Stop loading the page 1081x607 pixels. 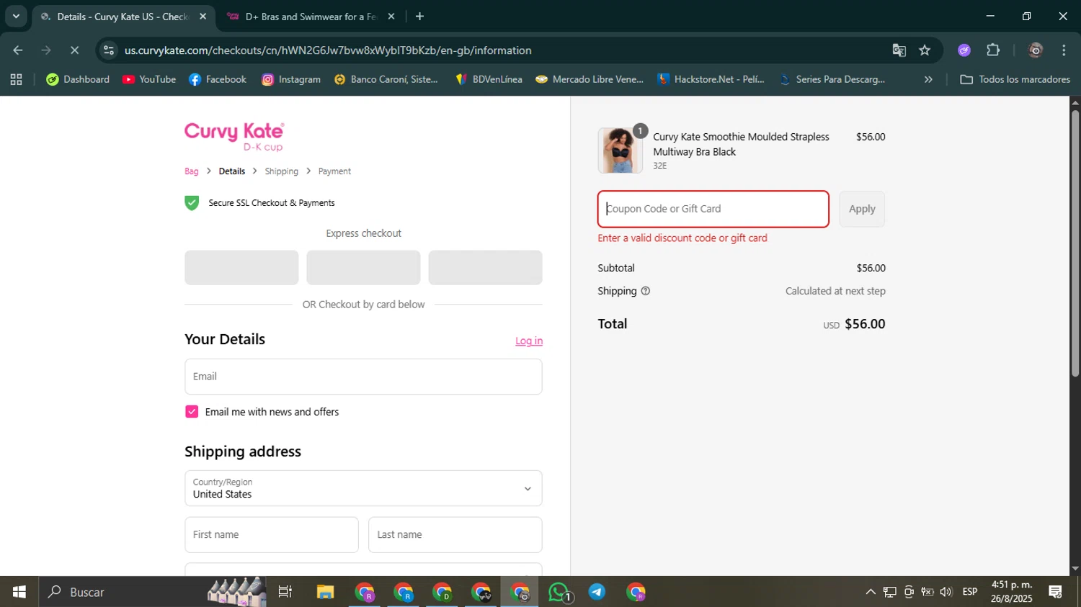click(x=74, y=50)
